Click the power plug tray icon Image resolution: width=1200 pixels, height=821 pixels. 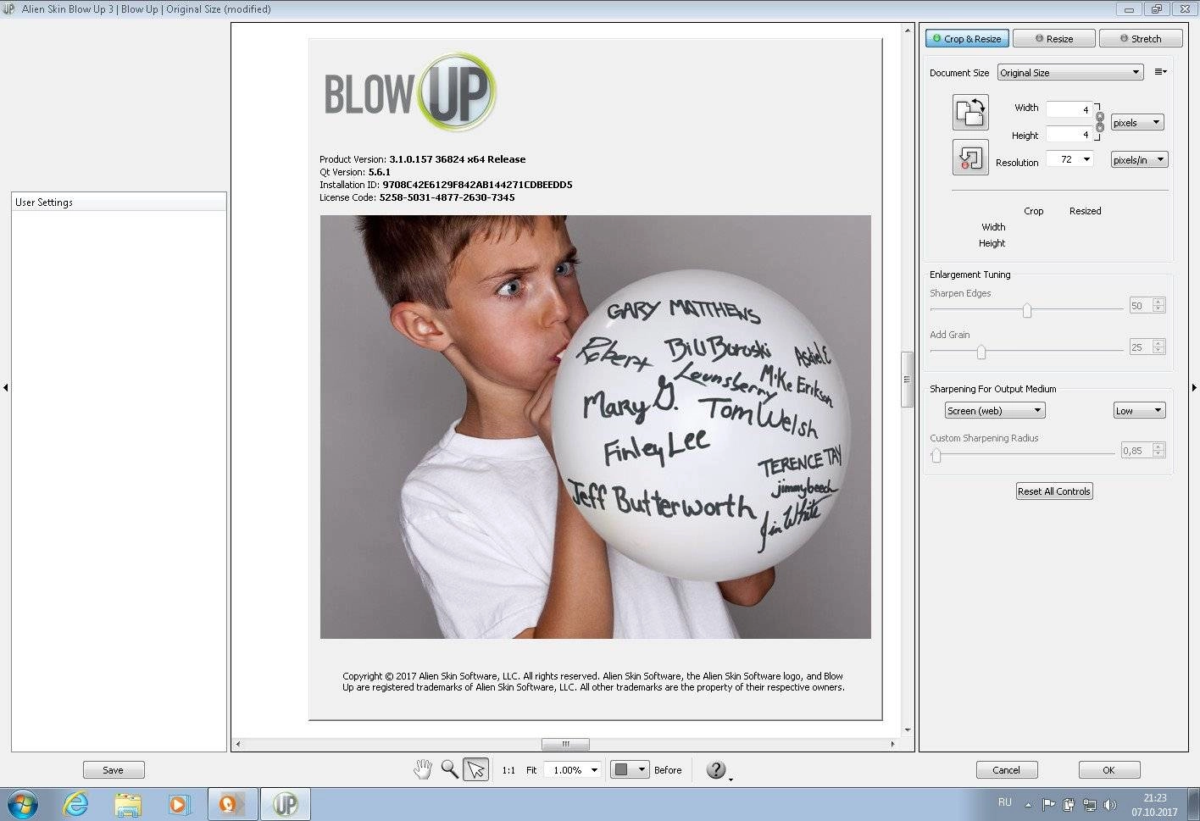[x=1069, y=805]
